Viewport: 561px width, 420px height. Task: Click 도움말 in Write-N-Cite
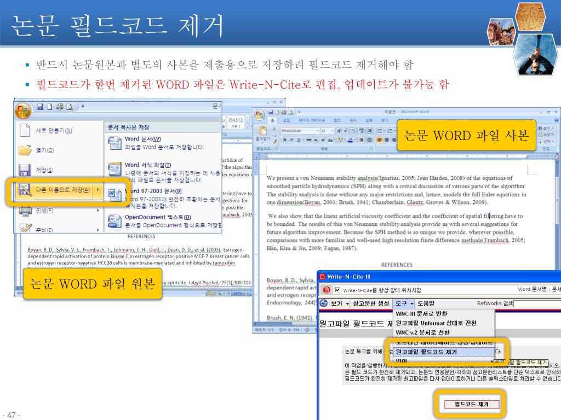pos(426,304)
